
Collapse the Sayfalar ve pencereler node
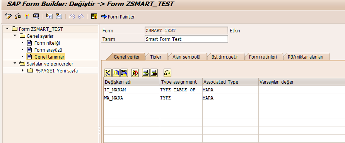pyautogui.click(x=15, y=64)
